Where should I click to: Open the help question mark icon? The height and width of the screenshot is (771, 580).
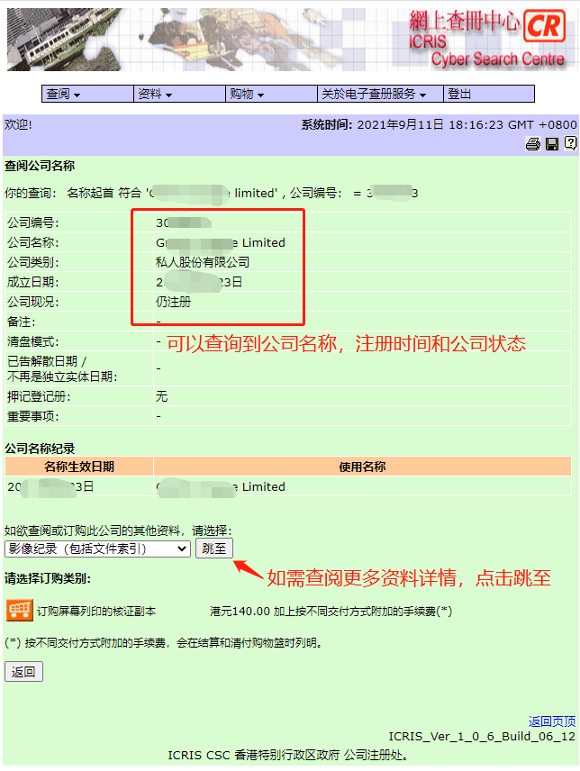click(x=570, y=143)
